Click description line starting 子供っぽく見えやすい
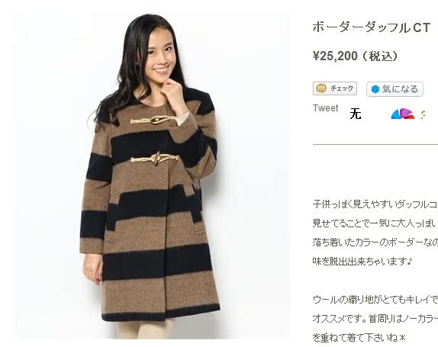 click(375, 204)
